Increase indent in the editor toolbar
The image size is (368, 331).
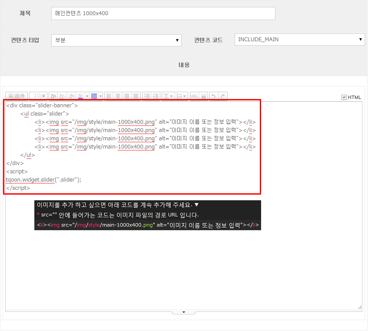(x=147, y=96)
